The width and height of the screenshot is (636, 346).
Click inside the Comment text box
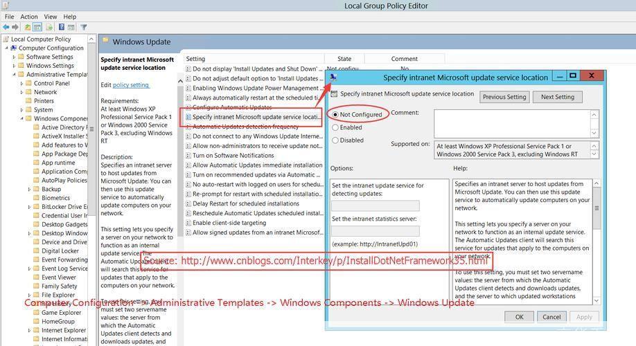pos(512,124)
